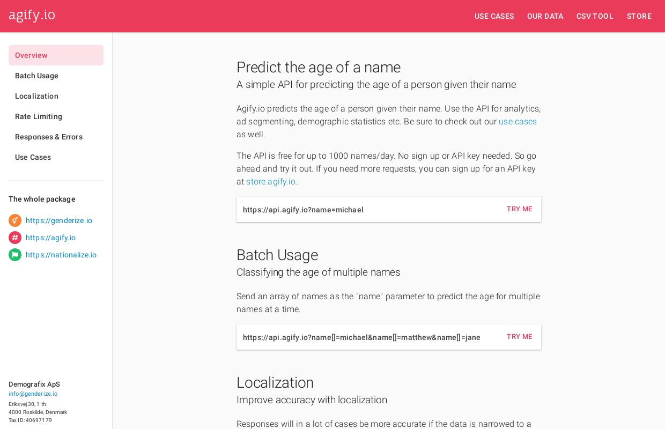Select Overview in the sidebar

coord(56,55)
